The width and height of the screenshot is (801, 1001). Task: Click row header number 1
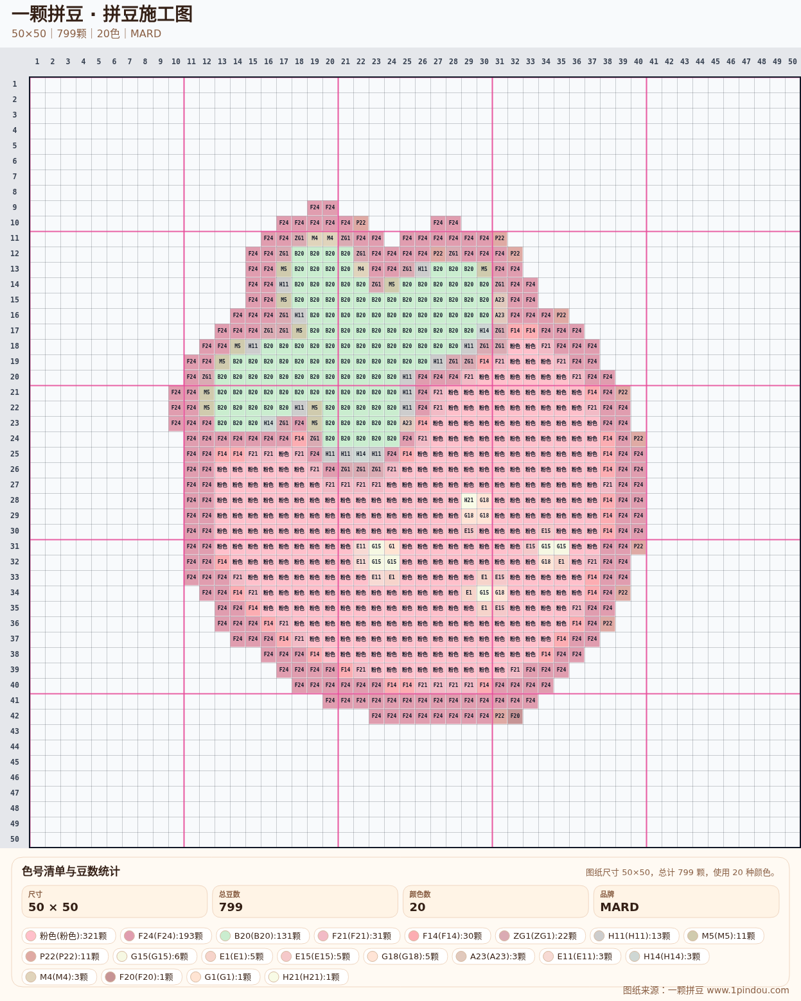point(14,84)
